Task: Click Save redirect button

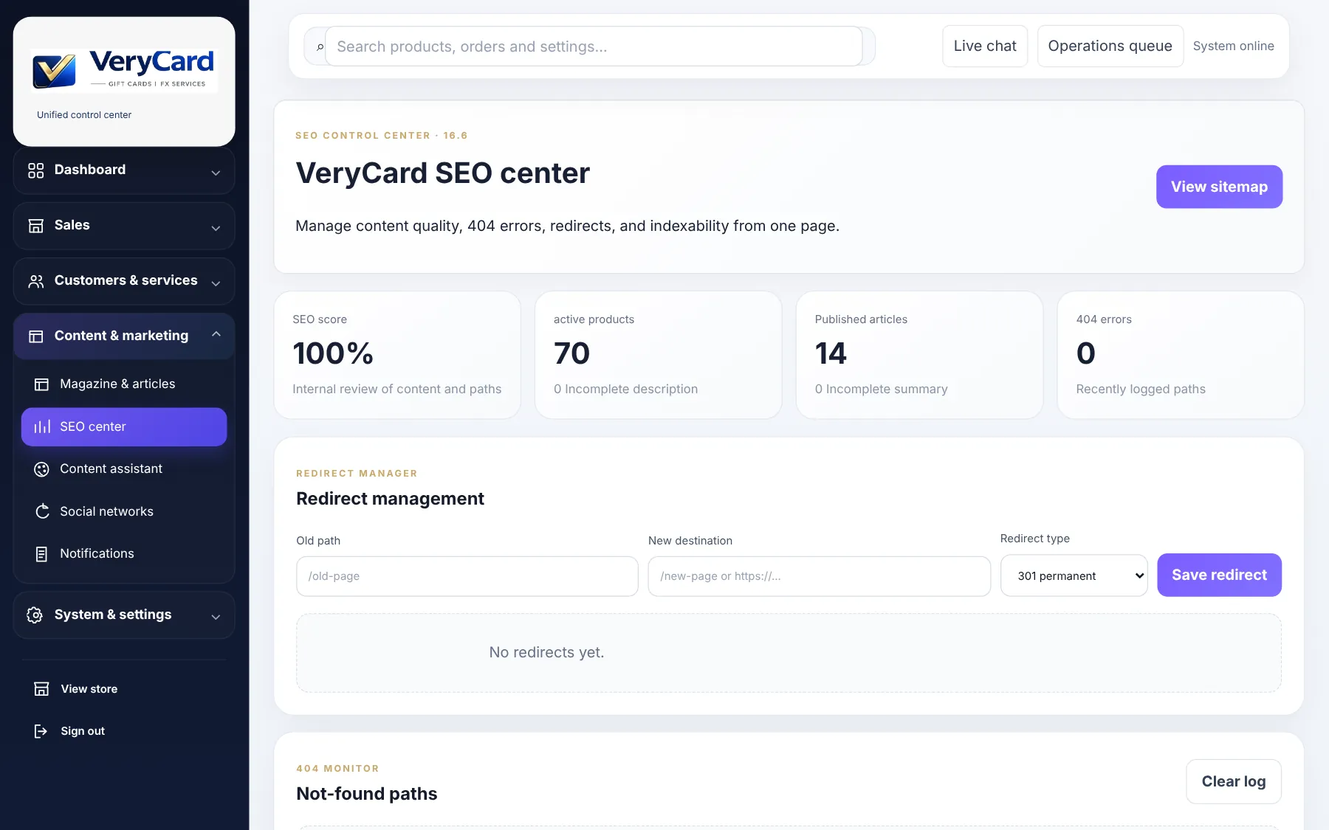Action: [x=1219, y=575]
